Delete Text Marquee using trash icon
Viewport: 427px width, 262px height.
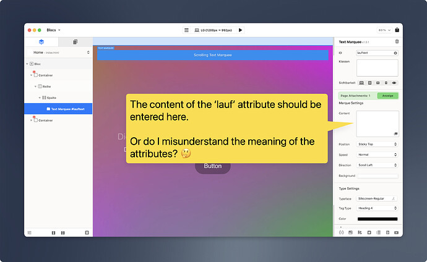tap(397, 41)
